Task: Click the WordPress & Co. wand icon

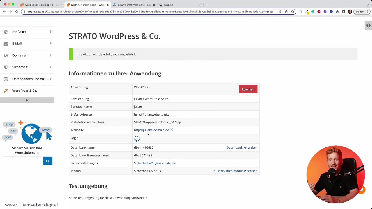Action: tap(6, 91)
